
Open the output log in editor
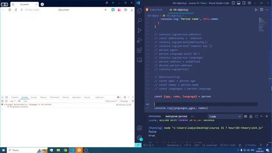coord(256,116)
